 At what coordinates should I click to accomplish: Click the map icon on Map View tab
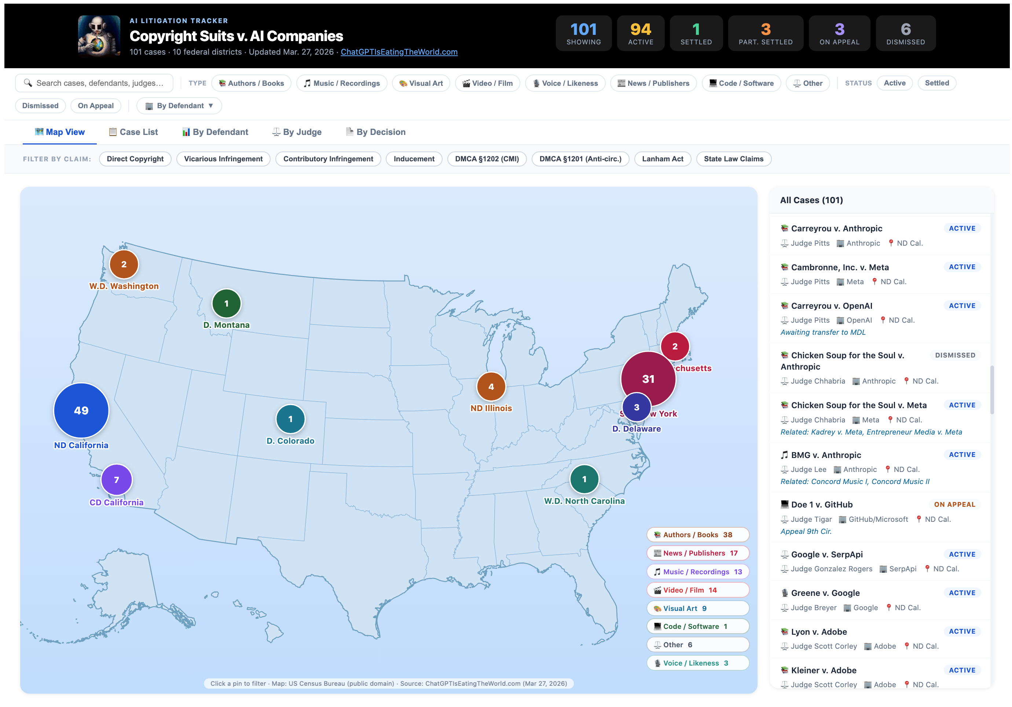39,132
